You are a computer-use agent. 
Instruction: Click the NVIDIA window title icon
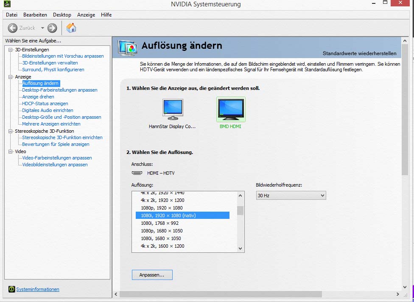point(7,4)
